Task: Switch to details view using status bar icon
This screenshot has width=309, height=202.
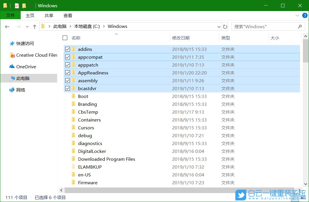Action: click(295, 197)
